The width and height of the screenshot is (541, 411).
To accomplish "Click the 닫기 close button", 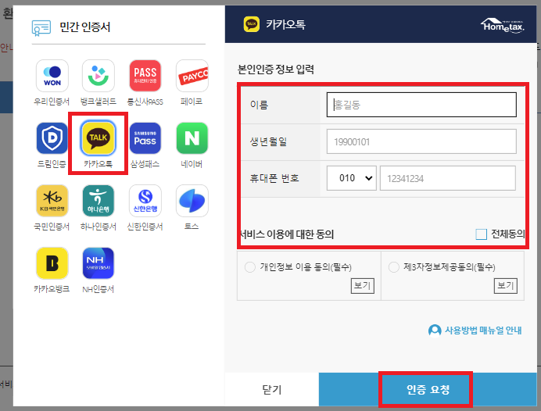I will [x=272, y=390].
